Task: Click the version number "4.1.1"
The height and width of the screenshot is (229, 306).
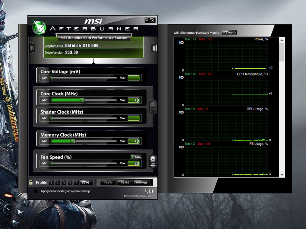Action: [149, 191]
